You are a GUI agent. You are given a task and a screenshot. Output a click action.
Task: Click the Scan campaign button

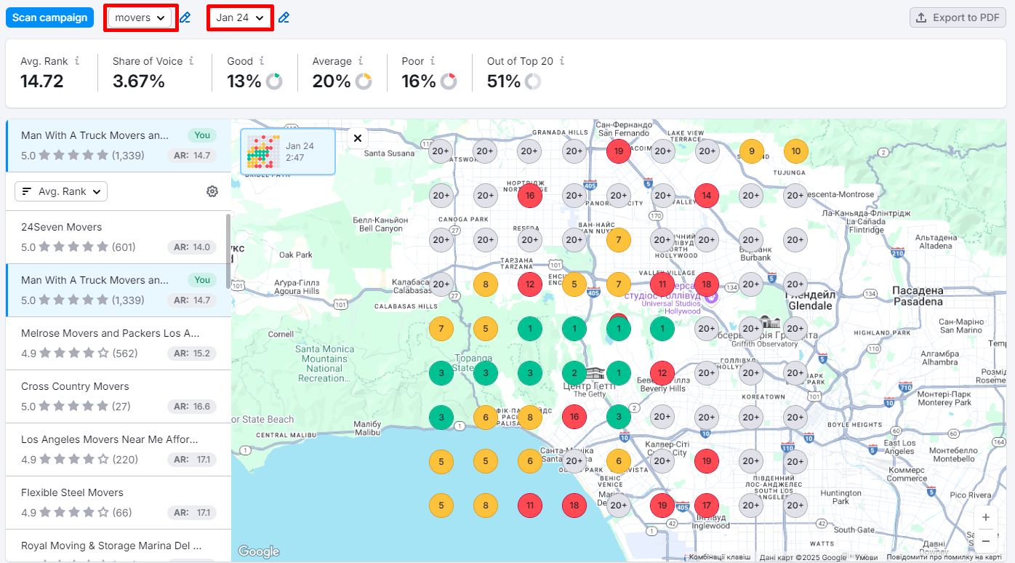49,17
